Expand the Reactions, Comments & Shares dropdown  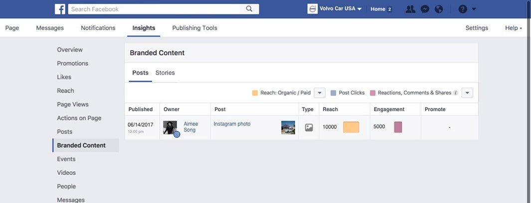[467, 93]
